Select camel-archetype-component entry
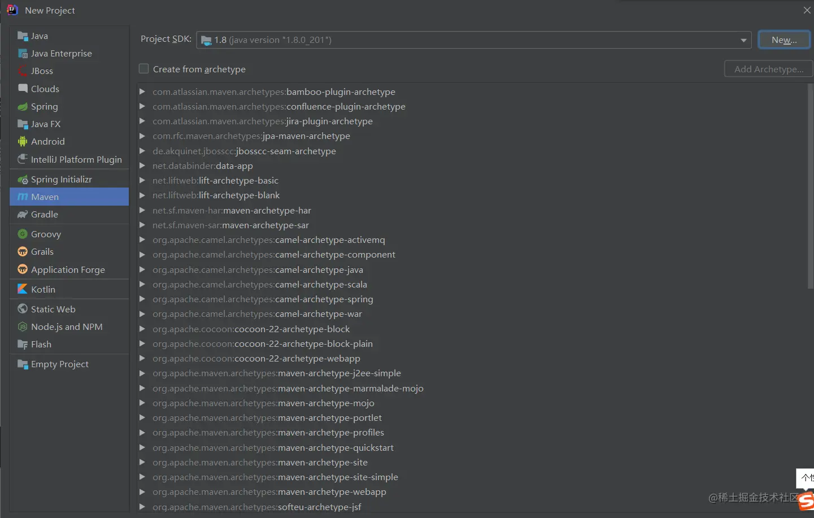 (x=274, y=255)
